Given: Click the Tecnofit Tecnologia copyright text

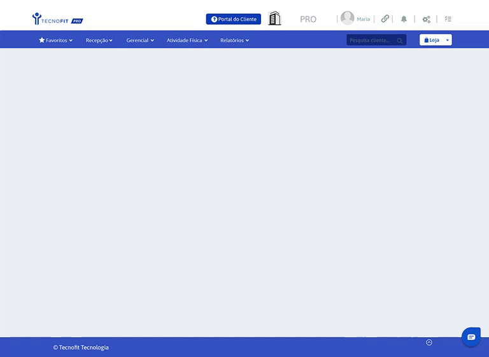Looking at the screenshot, I should click(x=81, y=347).
